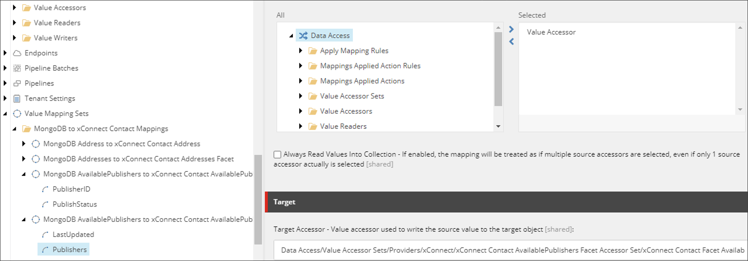Screen dimensions: 748x261
Task: Collapse MongoDB to xConnect Contact Mappings
Action: tap(14, 129)
